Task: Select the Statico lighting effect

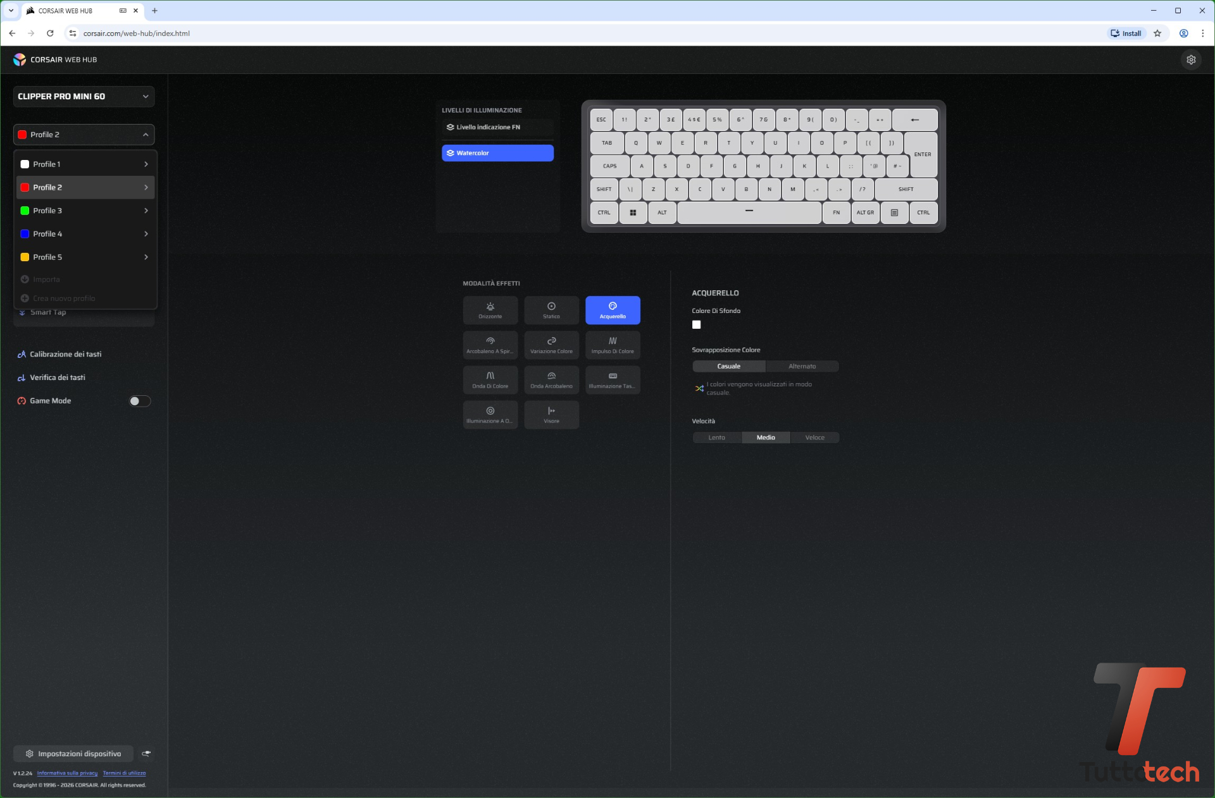Action: pos(551,310)
